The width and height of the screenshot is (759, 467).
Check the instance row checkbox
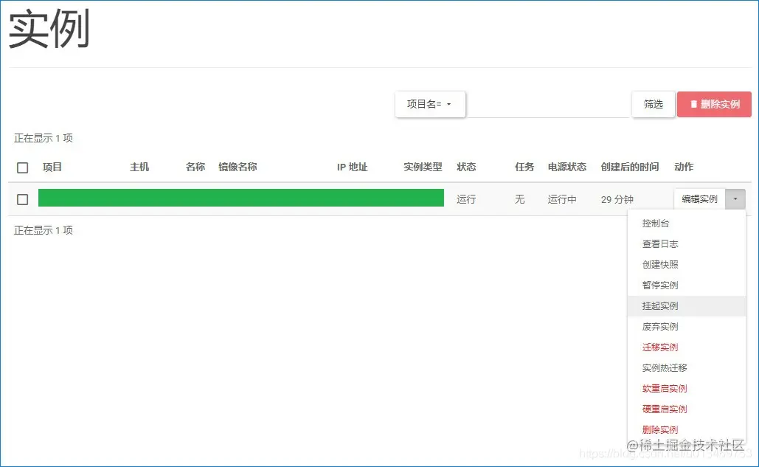pyautogui.click(x=22, y=198)
